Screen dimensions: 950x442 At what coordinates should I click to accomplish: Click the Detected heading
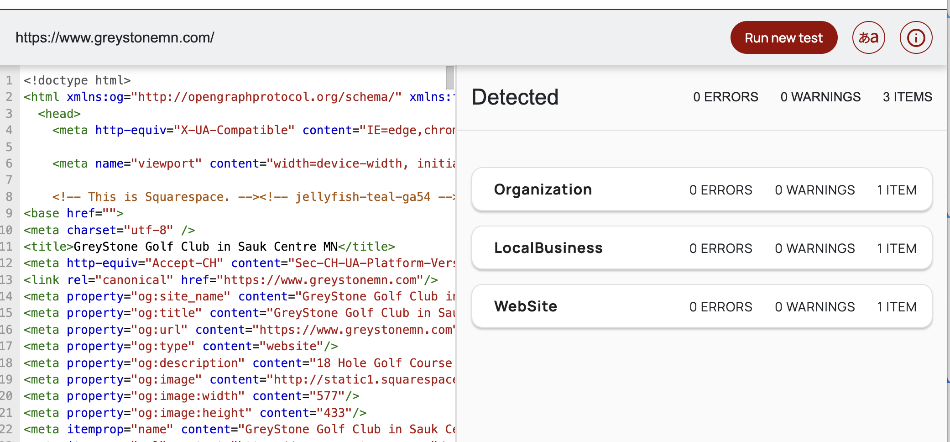click(515, 97)
